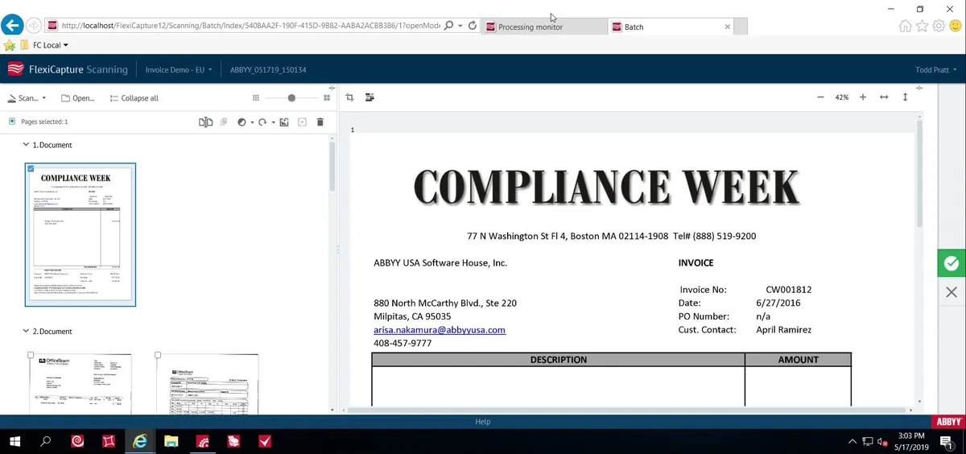Show hidden system tray icons chevron
This screenshot has height=454, width=966.
[x=852, y=442]
